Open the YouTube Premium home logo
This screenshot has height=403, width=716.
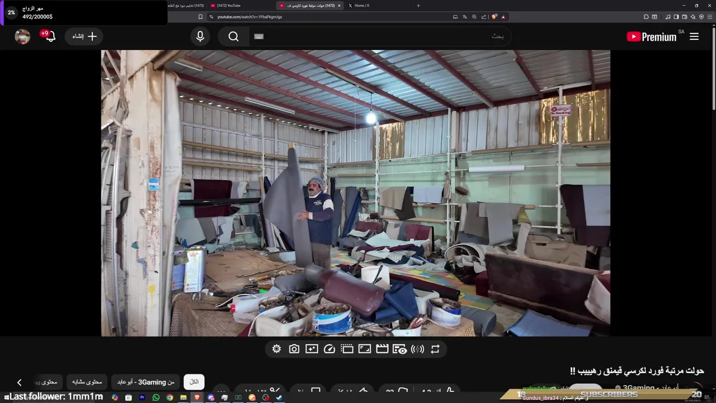click(x=652, y=37)
